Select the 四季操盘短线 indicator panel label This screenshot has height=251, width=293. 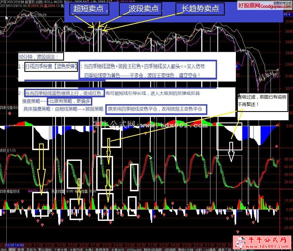(x=10, y=191)
